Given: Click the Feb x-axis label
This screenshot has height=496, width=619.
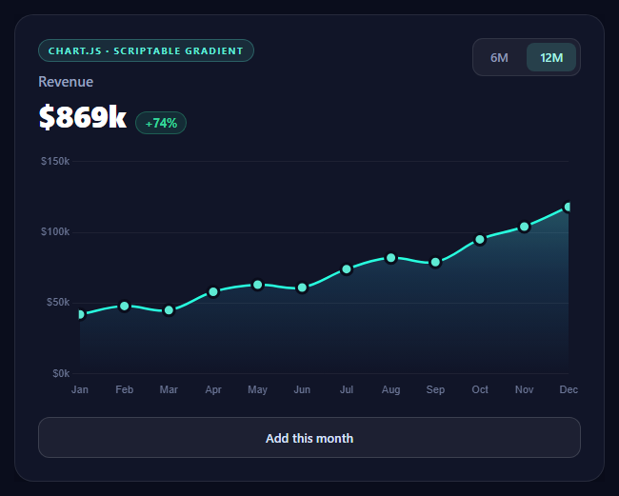Looking at the screenshot, I should [x=125, y=389].
